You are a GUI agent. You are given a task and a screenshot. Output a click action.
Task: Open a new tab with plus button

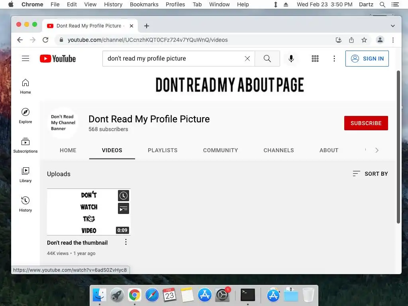[x=147, y=26]
